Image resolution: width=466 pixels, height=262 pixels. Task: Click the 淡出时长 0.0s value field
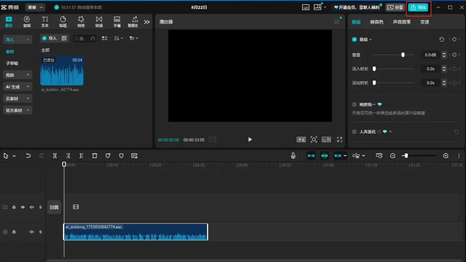(431, 83)
